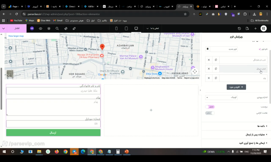
Task: Open the structure layers navigator icon
Action: click(x=49, y=29)
